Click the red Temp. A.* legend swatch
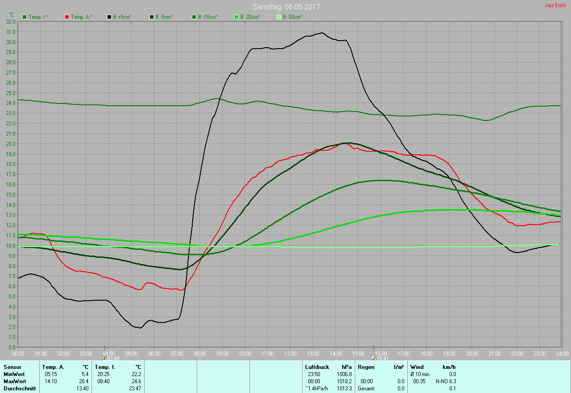This screenshot has height=393, width=571. (67, 17)
